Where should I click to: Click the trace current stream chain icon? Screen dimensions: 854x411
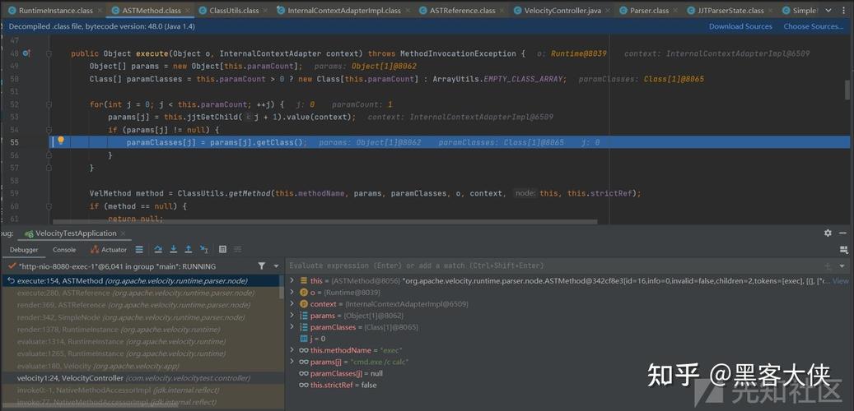[x=237, y=250]
